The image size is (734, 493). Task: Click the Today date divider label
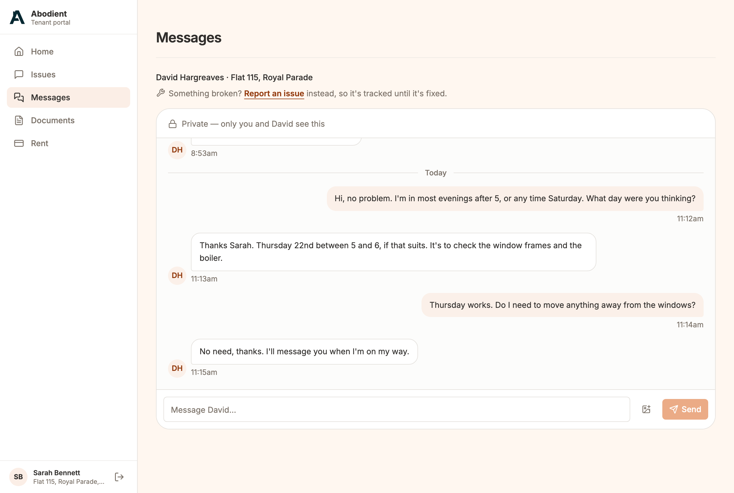(436, 173)
